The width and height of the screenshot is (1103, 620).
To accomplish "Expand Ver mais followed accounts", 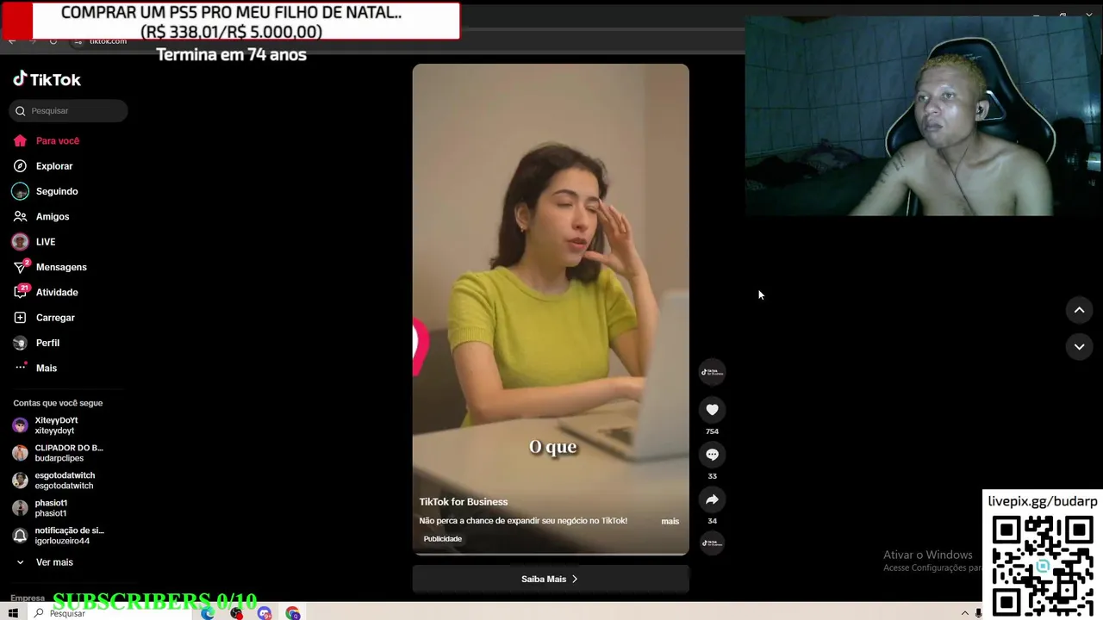I will tap(43, 562).
